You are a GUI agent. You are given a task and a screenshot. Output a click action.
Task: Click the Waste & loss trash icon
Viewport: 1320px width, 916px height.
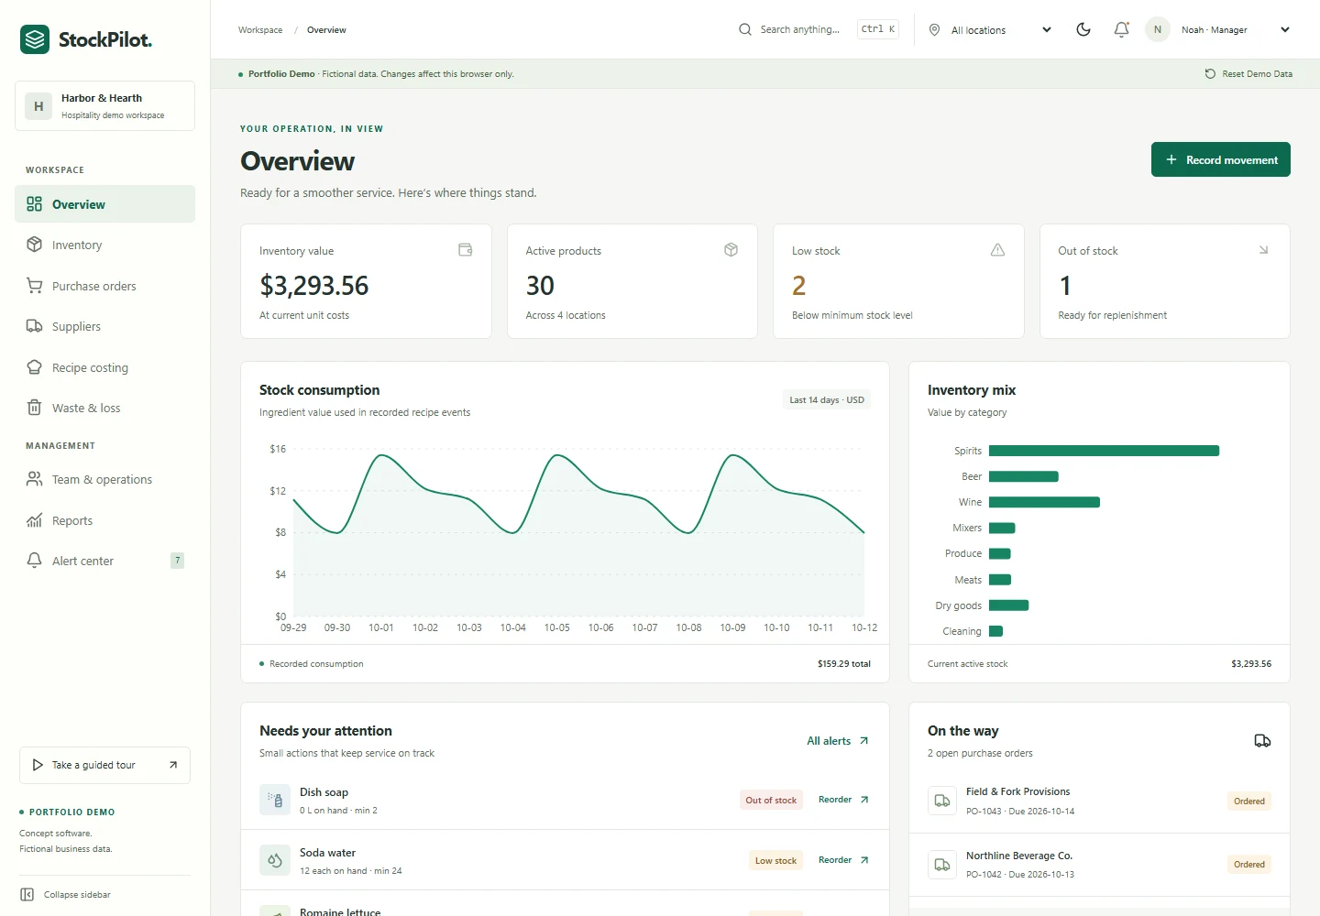pyautogui.click(x=34, y=408)
